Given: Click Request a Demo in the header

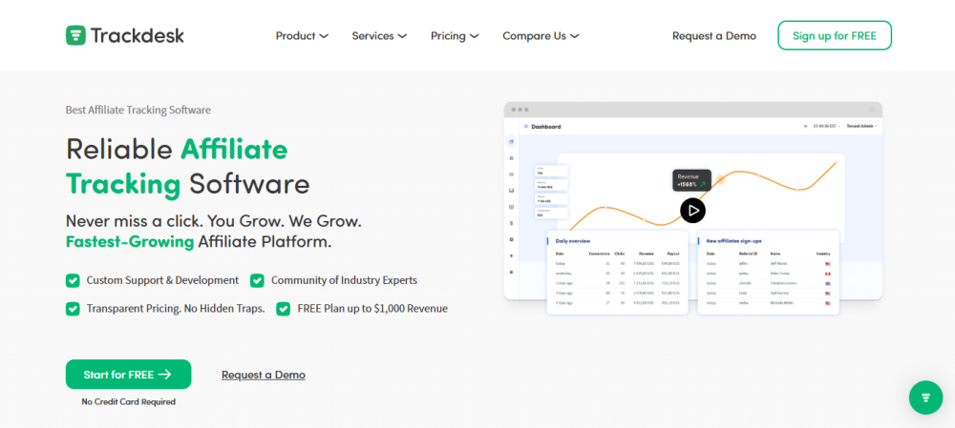Looking at the screenshot, I should coord(713,36).
